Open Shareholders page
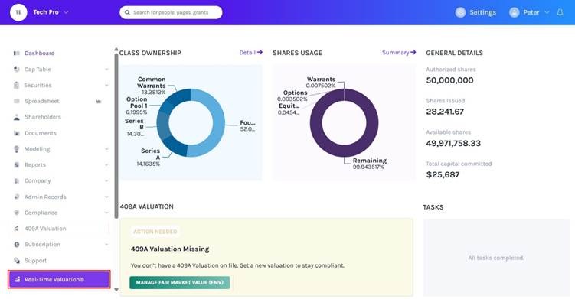This screenshot has width=575, height=299. (x=43, y=117)
